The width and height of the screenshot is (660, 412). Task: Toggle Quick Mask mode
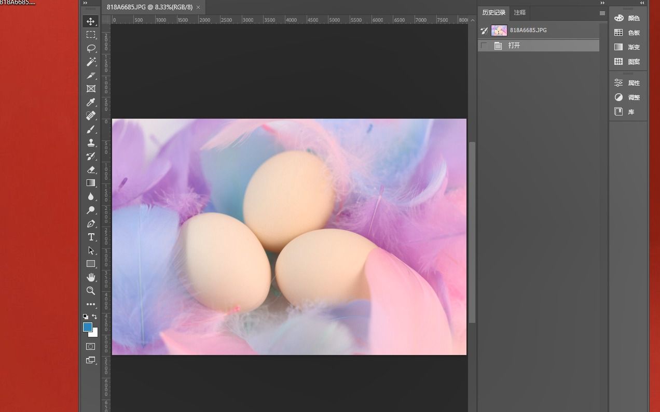pos(91,346)
